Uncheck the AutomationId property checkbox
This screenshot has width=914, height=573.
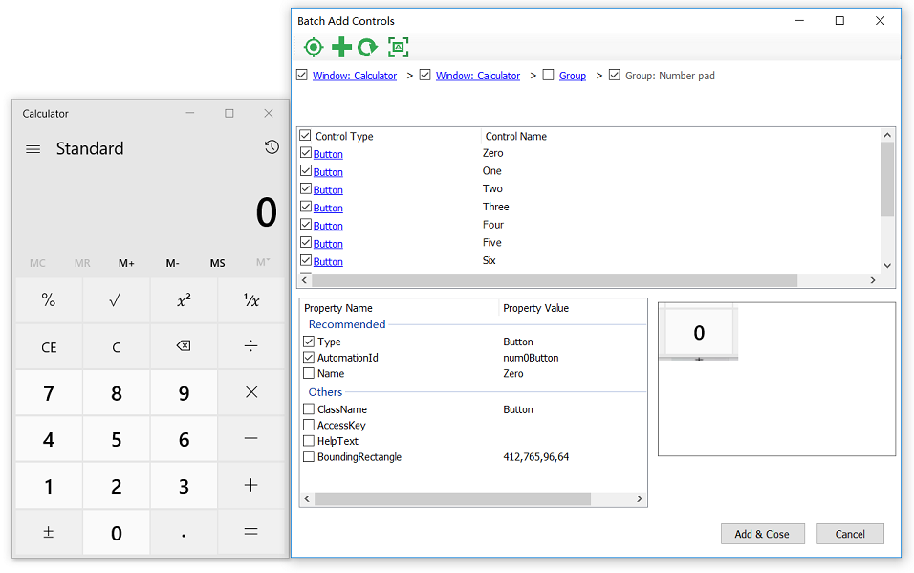click(309, 358)
